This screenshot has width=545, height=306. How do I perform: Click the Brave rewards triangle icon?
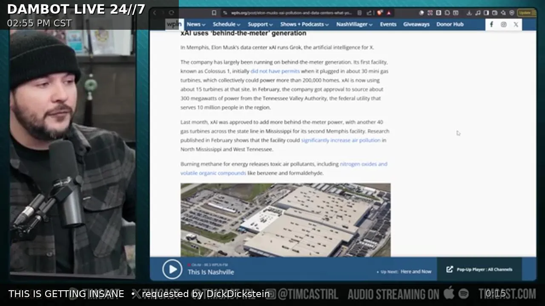tap(389, 13)
